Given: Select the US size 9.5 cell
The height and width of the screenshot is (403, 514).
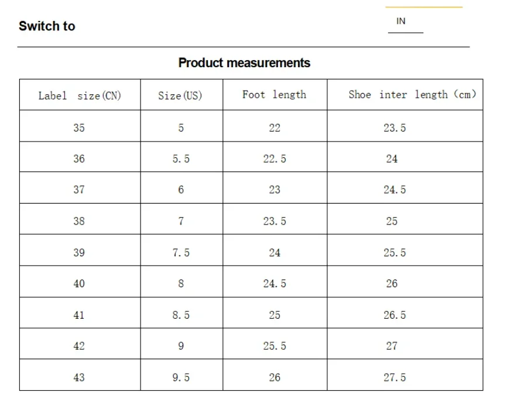Looking at the screenshot, I should coord(181,377).
